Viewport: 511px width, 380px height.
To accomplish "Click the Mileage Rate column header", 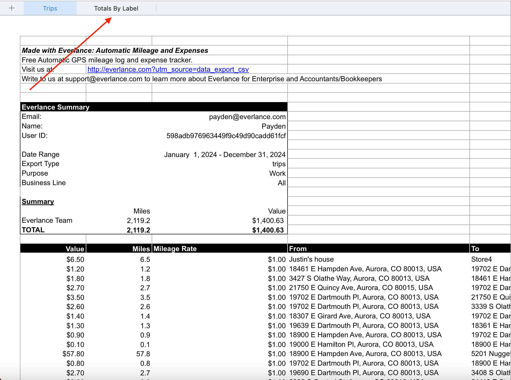I will coord(175,248).
